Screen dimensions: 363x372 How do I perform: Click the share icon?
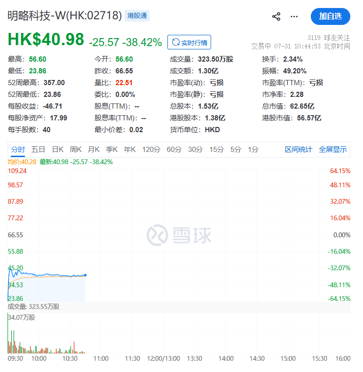point(276,16)
